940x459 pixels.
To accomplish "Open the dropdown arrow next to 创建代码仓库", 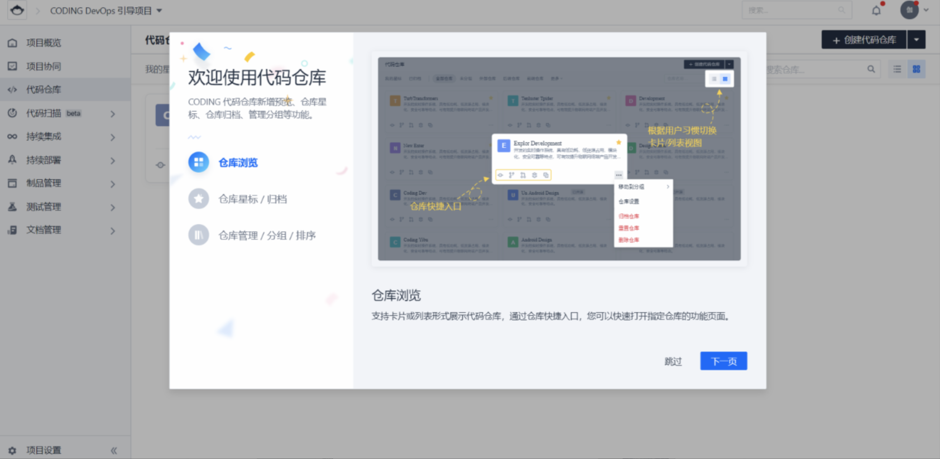I will point(917,40).
